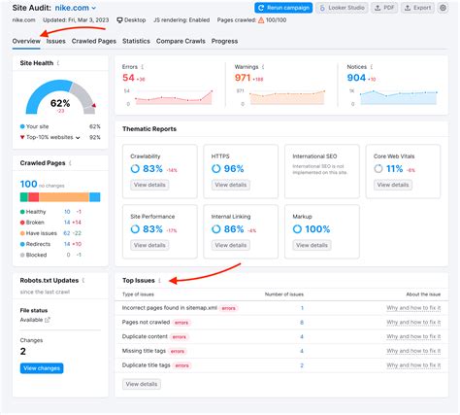Click the International SEO report card
Image resolution: width=460 pixels, height=415 pixels.
point(322,171)
